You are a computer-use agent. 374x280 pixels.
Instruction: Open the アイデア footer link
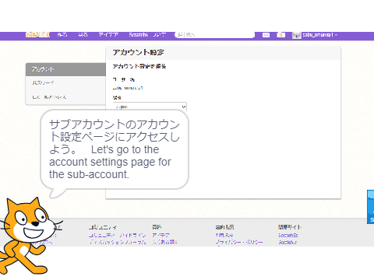[161, 235]
